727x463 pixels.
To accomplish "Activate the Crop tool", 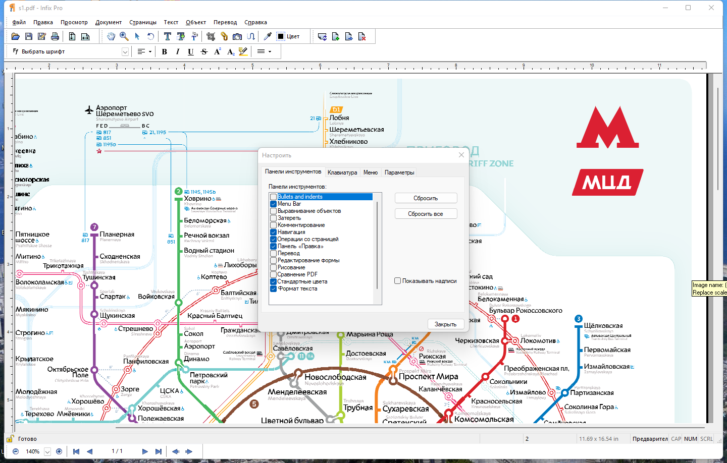I will [x=211, y=36].
